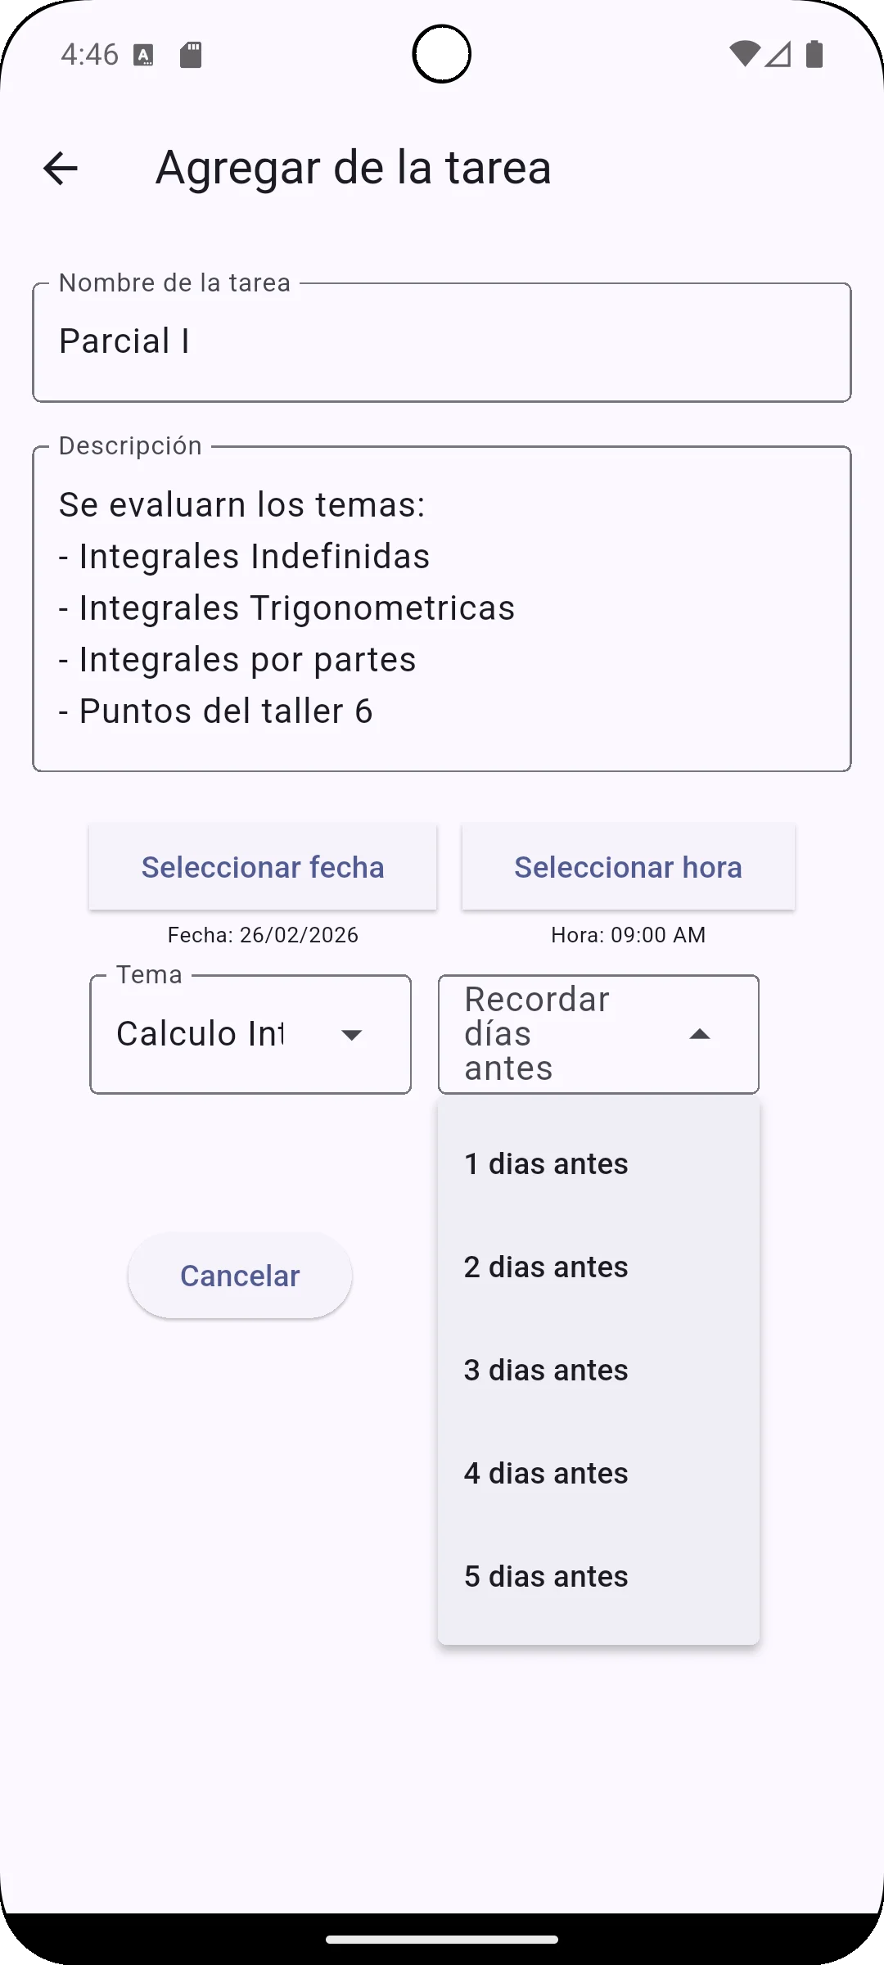Tap the back arrow icon
Viewport: 884px width, 1965px height.
click(60, 169)
